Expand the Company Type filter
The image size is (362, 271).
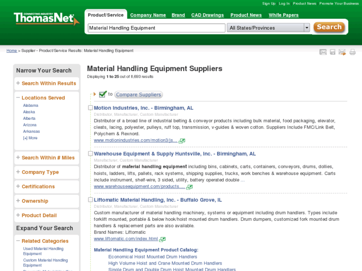point(18,172)
